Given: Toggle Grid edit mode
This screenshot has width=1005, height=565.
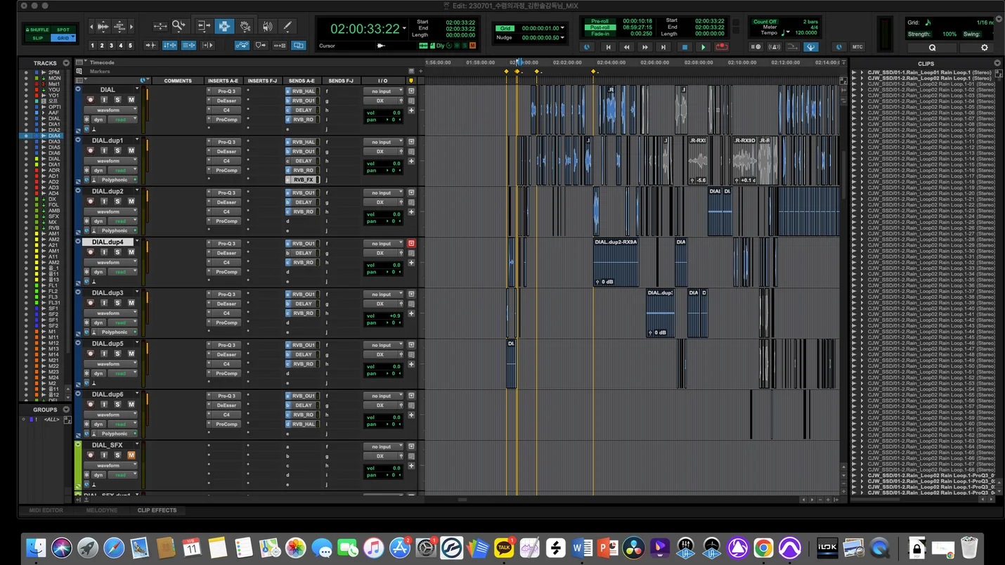Looking at the screenshot, I should (x=64, y=38).
